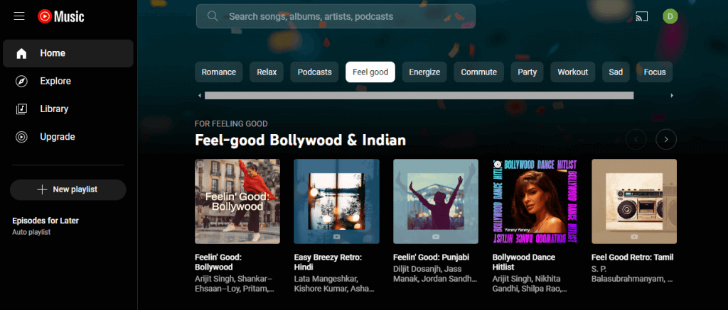Click the Bollywood Dance Hitlist title
The image size is (728, 310).
pyautogui.click(x=524, y=262)
